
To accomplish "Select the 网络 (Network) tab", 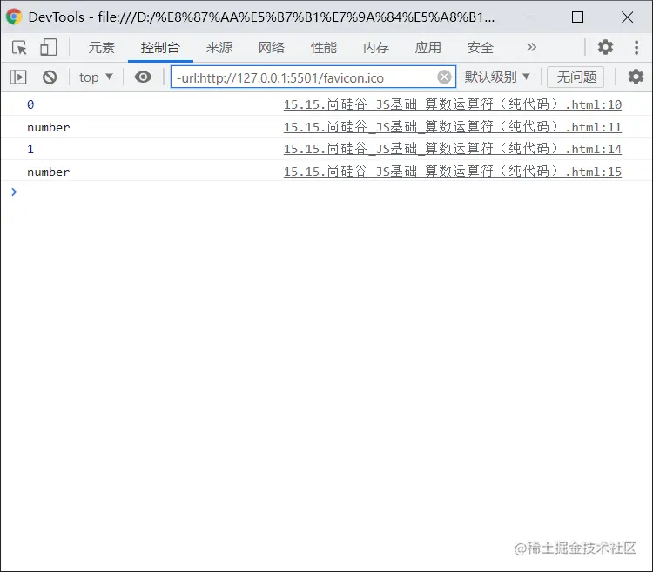I will coord(272,48).
